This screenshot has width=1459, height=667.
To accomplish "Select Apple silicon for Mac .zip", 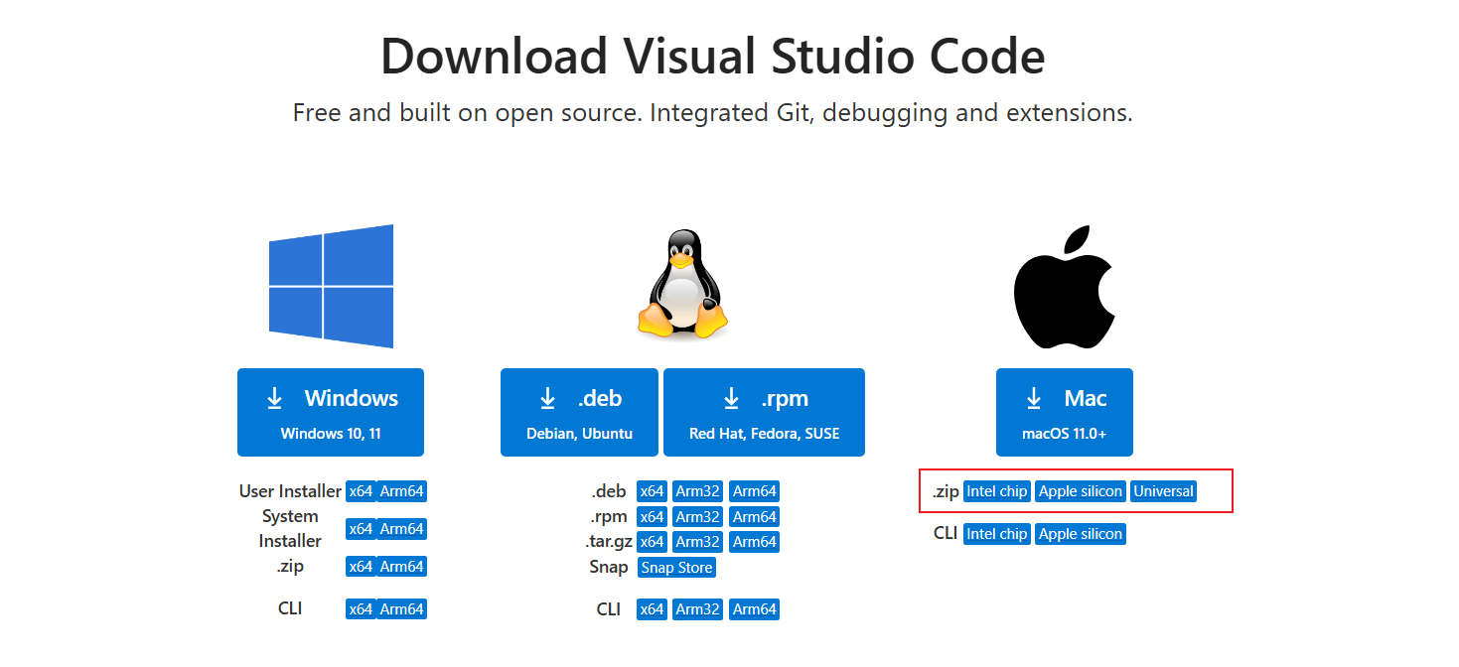I will click(1081, 491).
